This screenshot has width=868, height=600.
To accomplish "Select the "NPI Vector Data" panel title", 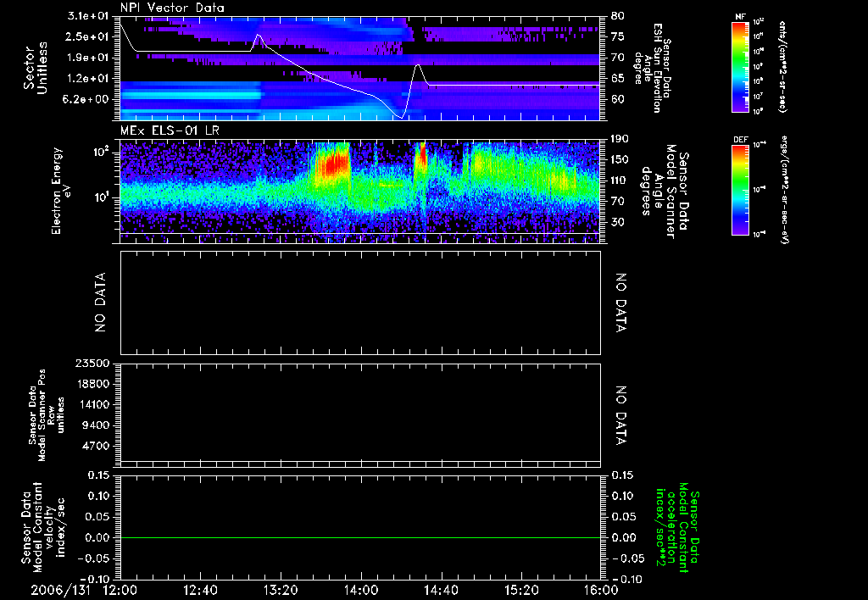I will 172,8.
